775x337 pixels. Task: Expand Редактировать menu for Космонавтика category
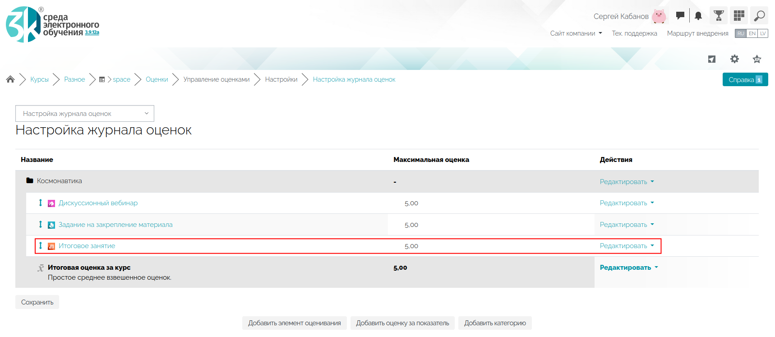pyautogui.click(x=627, y=182)
